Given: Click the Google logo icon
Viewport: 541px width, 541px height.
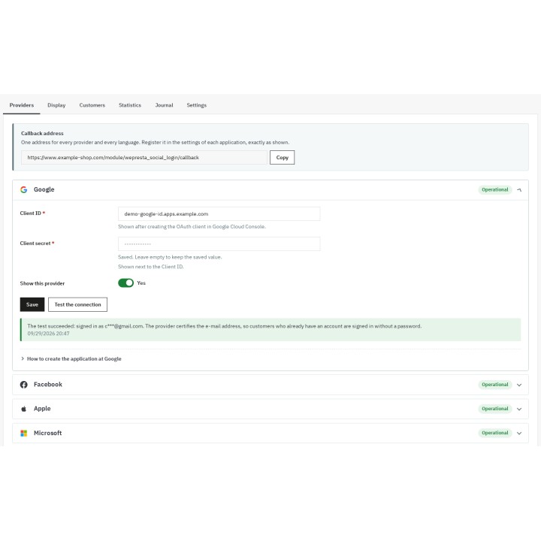Looking at the screenshot, I should [x=23, y=190].
